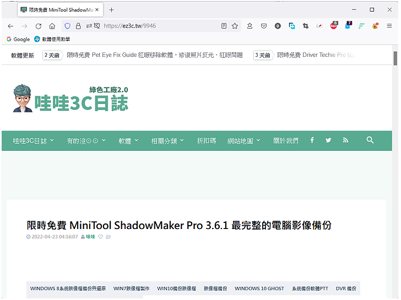Expand the 網站地圖 nav menu
The height and width of the screenshot is (300, 401).
[243, 141]
